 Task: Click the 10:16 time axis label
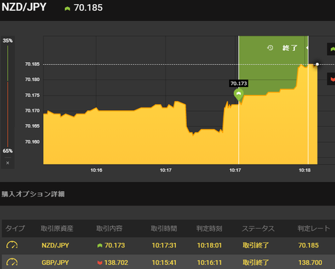point(96,170)
